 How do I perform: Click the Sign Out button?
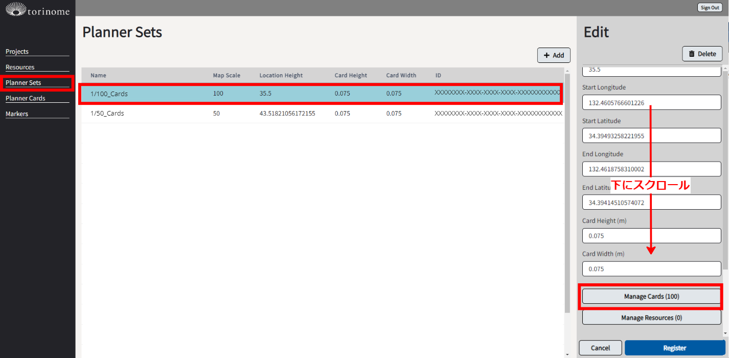coord(710,8)
